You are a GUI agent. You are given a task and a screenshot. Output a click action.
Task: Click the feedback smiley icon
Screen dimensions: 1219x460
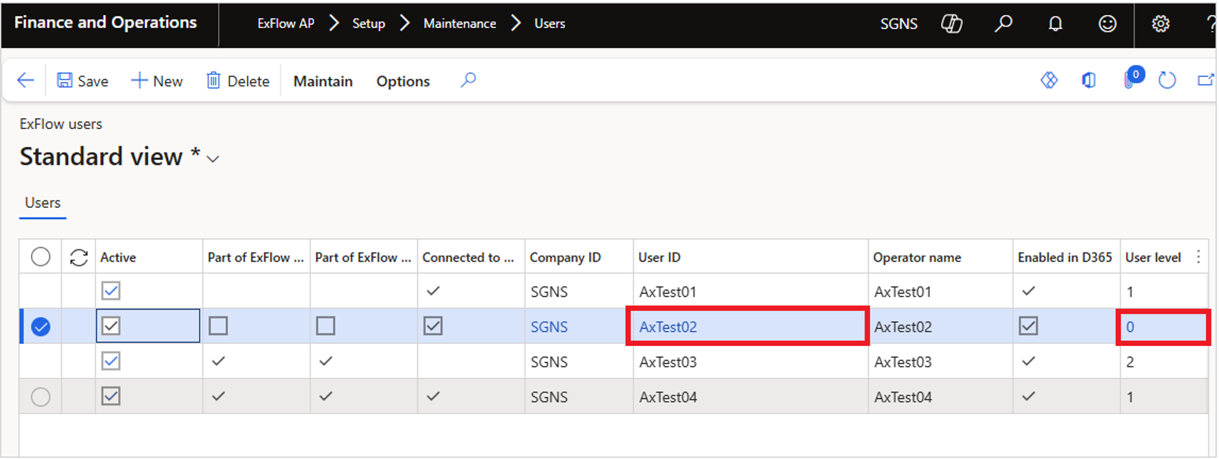tap(1108, 23)
